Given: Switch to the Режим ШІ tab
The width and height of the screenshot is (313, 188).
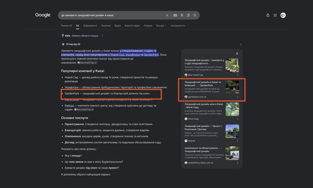Looking at the screenshot, I should pyautogui.click(x=67, y=25).
